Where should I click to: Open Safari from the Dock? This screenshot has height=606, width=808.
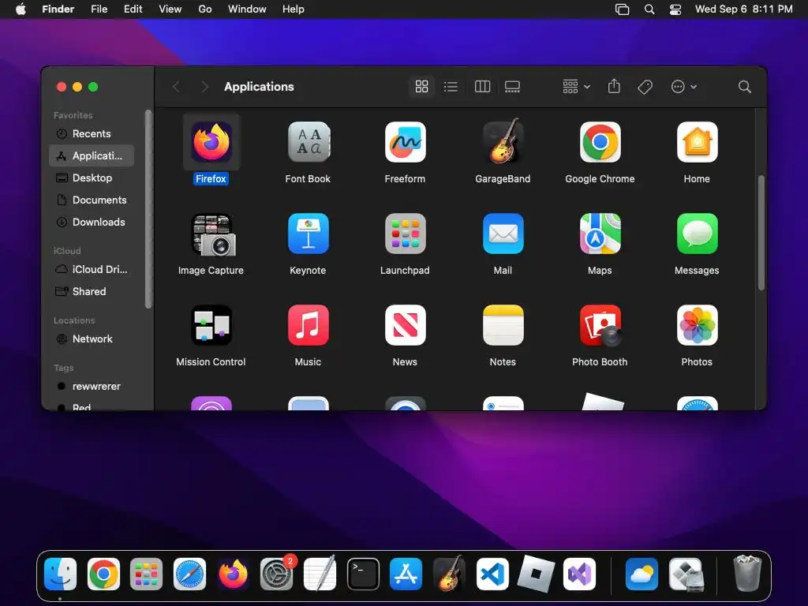point(189,574)
